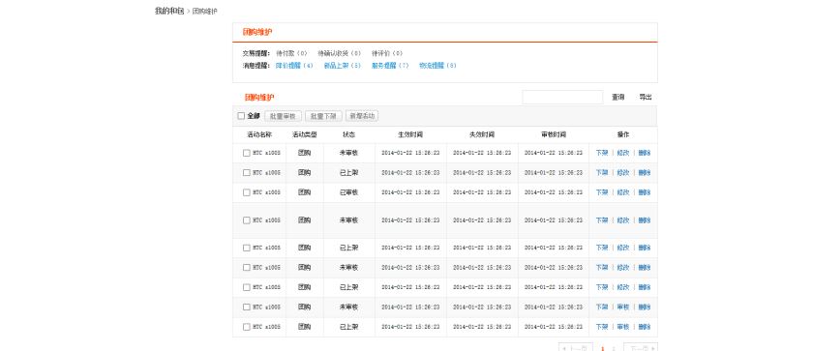
Task: Click 删除 in the last table row
Action: 644,327
